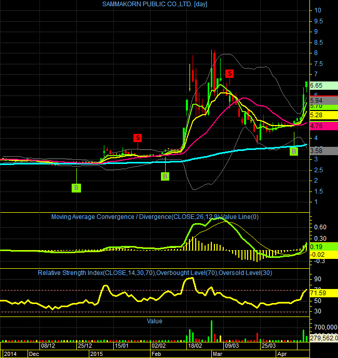Screen dimensions: 338x358
Task: Click the red S sell marker in January
Action: [x=138, y=138]
